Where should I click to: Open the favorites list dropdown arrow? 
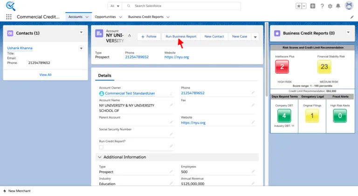point(304,6)
